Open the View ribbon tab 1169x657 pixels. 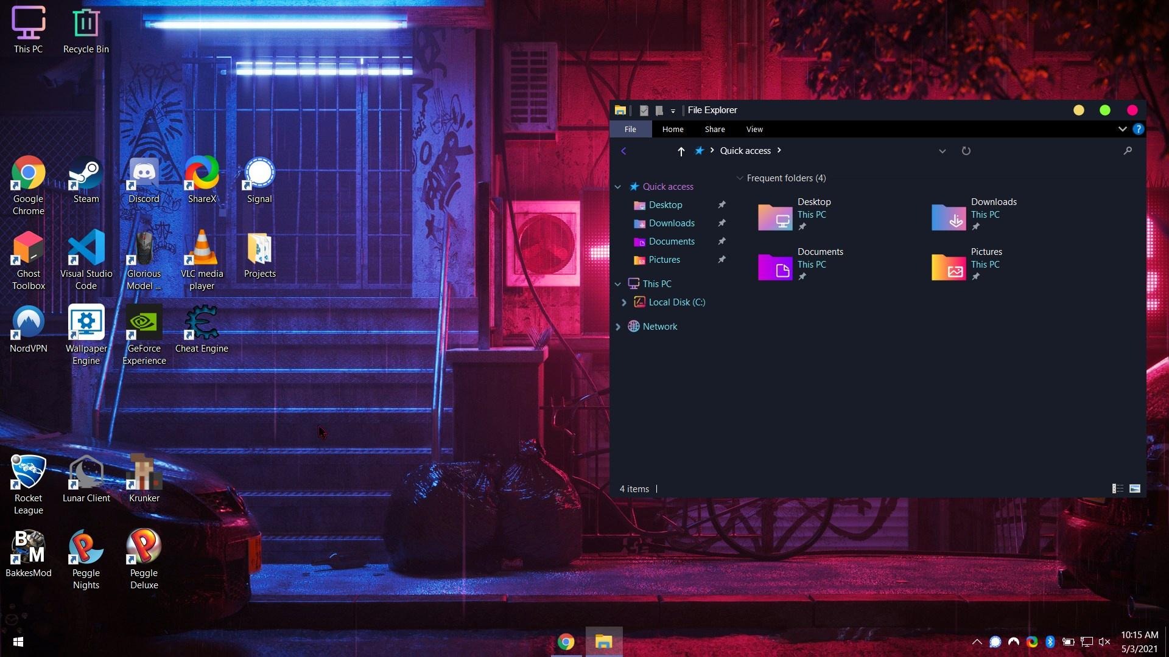(754, 129)
